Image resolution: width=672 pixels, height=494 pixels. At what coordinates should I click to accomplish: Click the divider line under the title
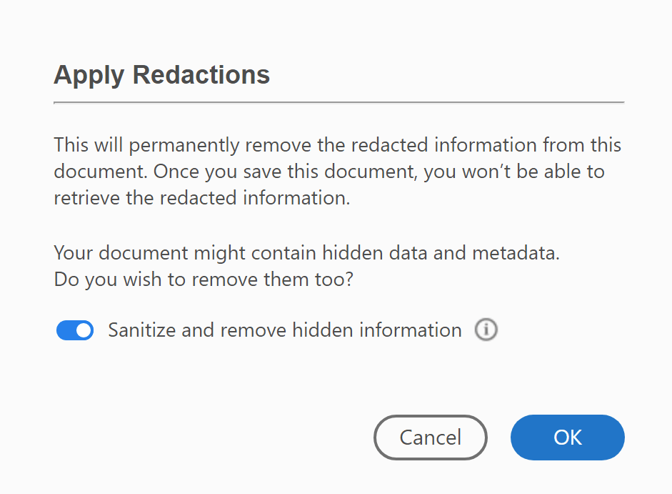(x=338, y=103)
